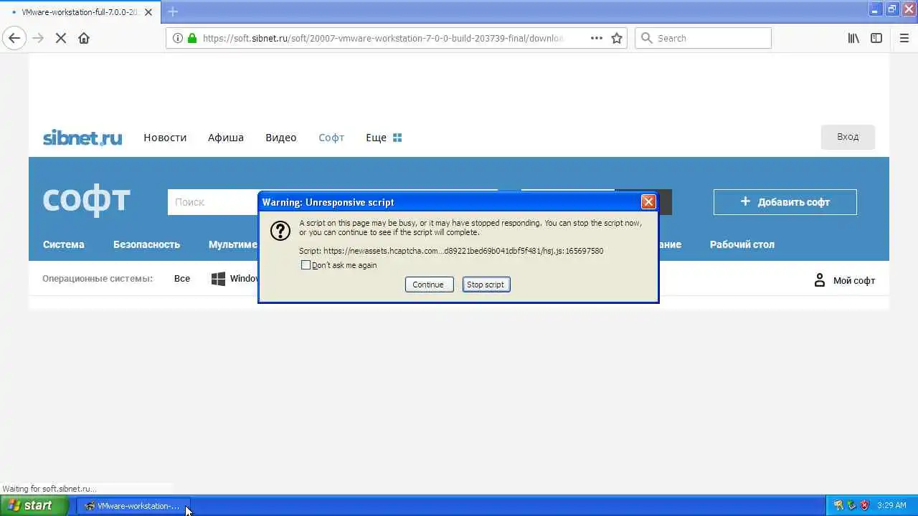Open the Windows start button
This screenshot has width=918, height=516.
coord(34,505)
